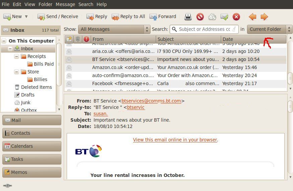Collapse the Receipts folder tree node
The image size is (293, 191).
(17, 56)
